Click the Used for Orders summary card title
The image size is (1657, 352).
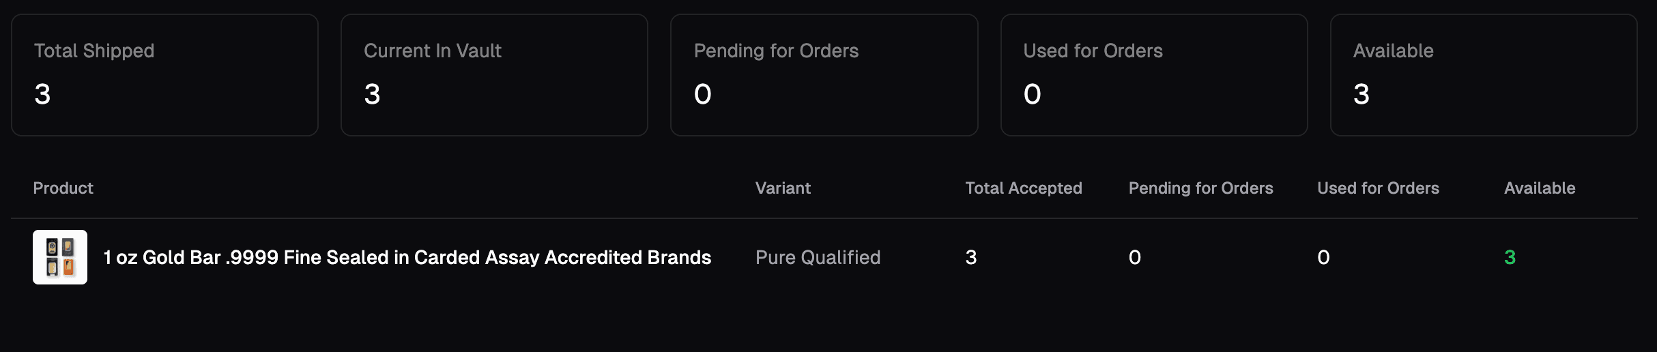[1093, 50]
